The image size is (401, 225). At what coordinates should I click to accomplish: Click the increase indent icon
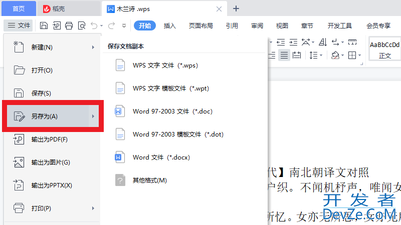point(293,42)
